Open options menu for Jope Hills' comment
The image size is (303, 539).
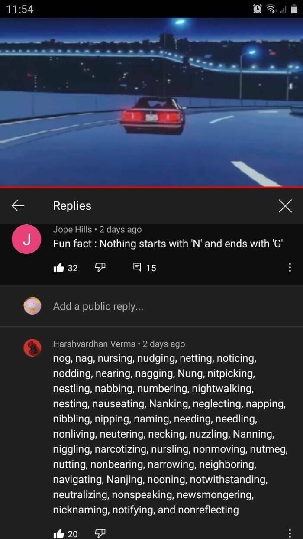pyautogui.click(x=290, y=268)
